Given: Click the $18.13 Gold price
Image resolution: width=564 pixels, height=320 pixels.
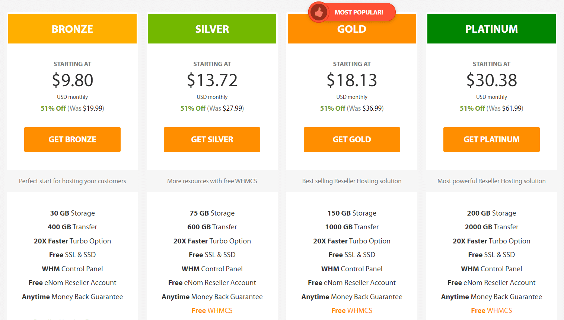Looking at the screenshot, I should 352,80.
